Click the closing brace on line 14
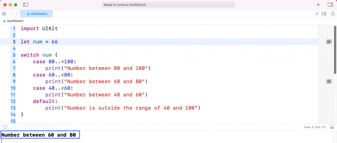The image size is (337, 143). (22, 115)
